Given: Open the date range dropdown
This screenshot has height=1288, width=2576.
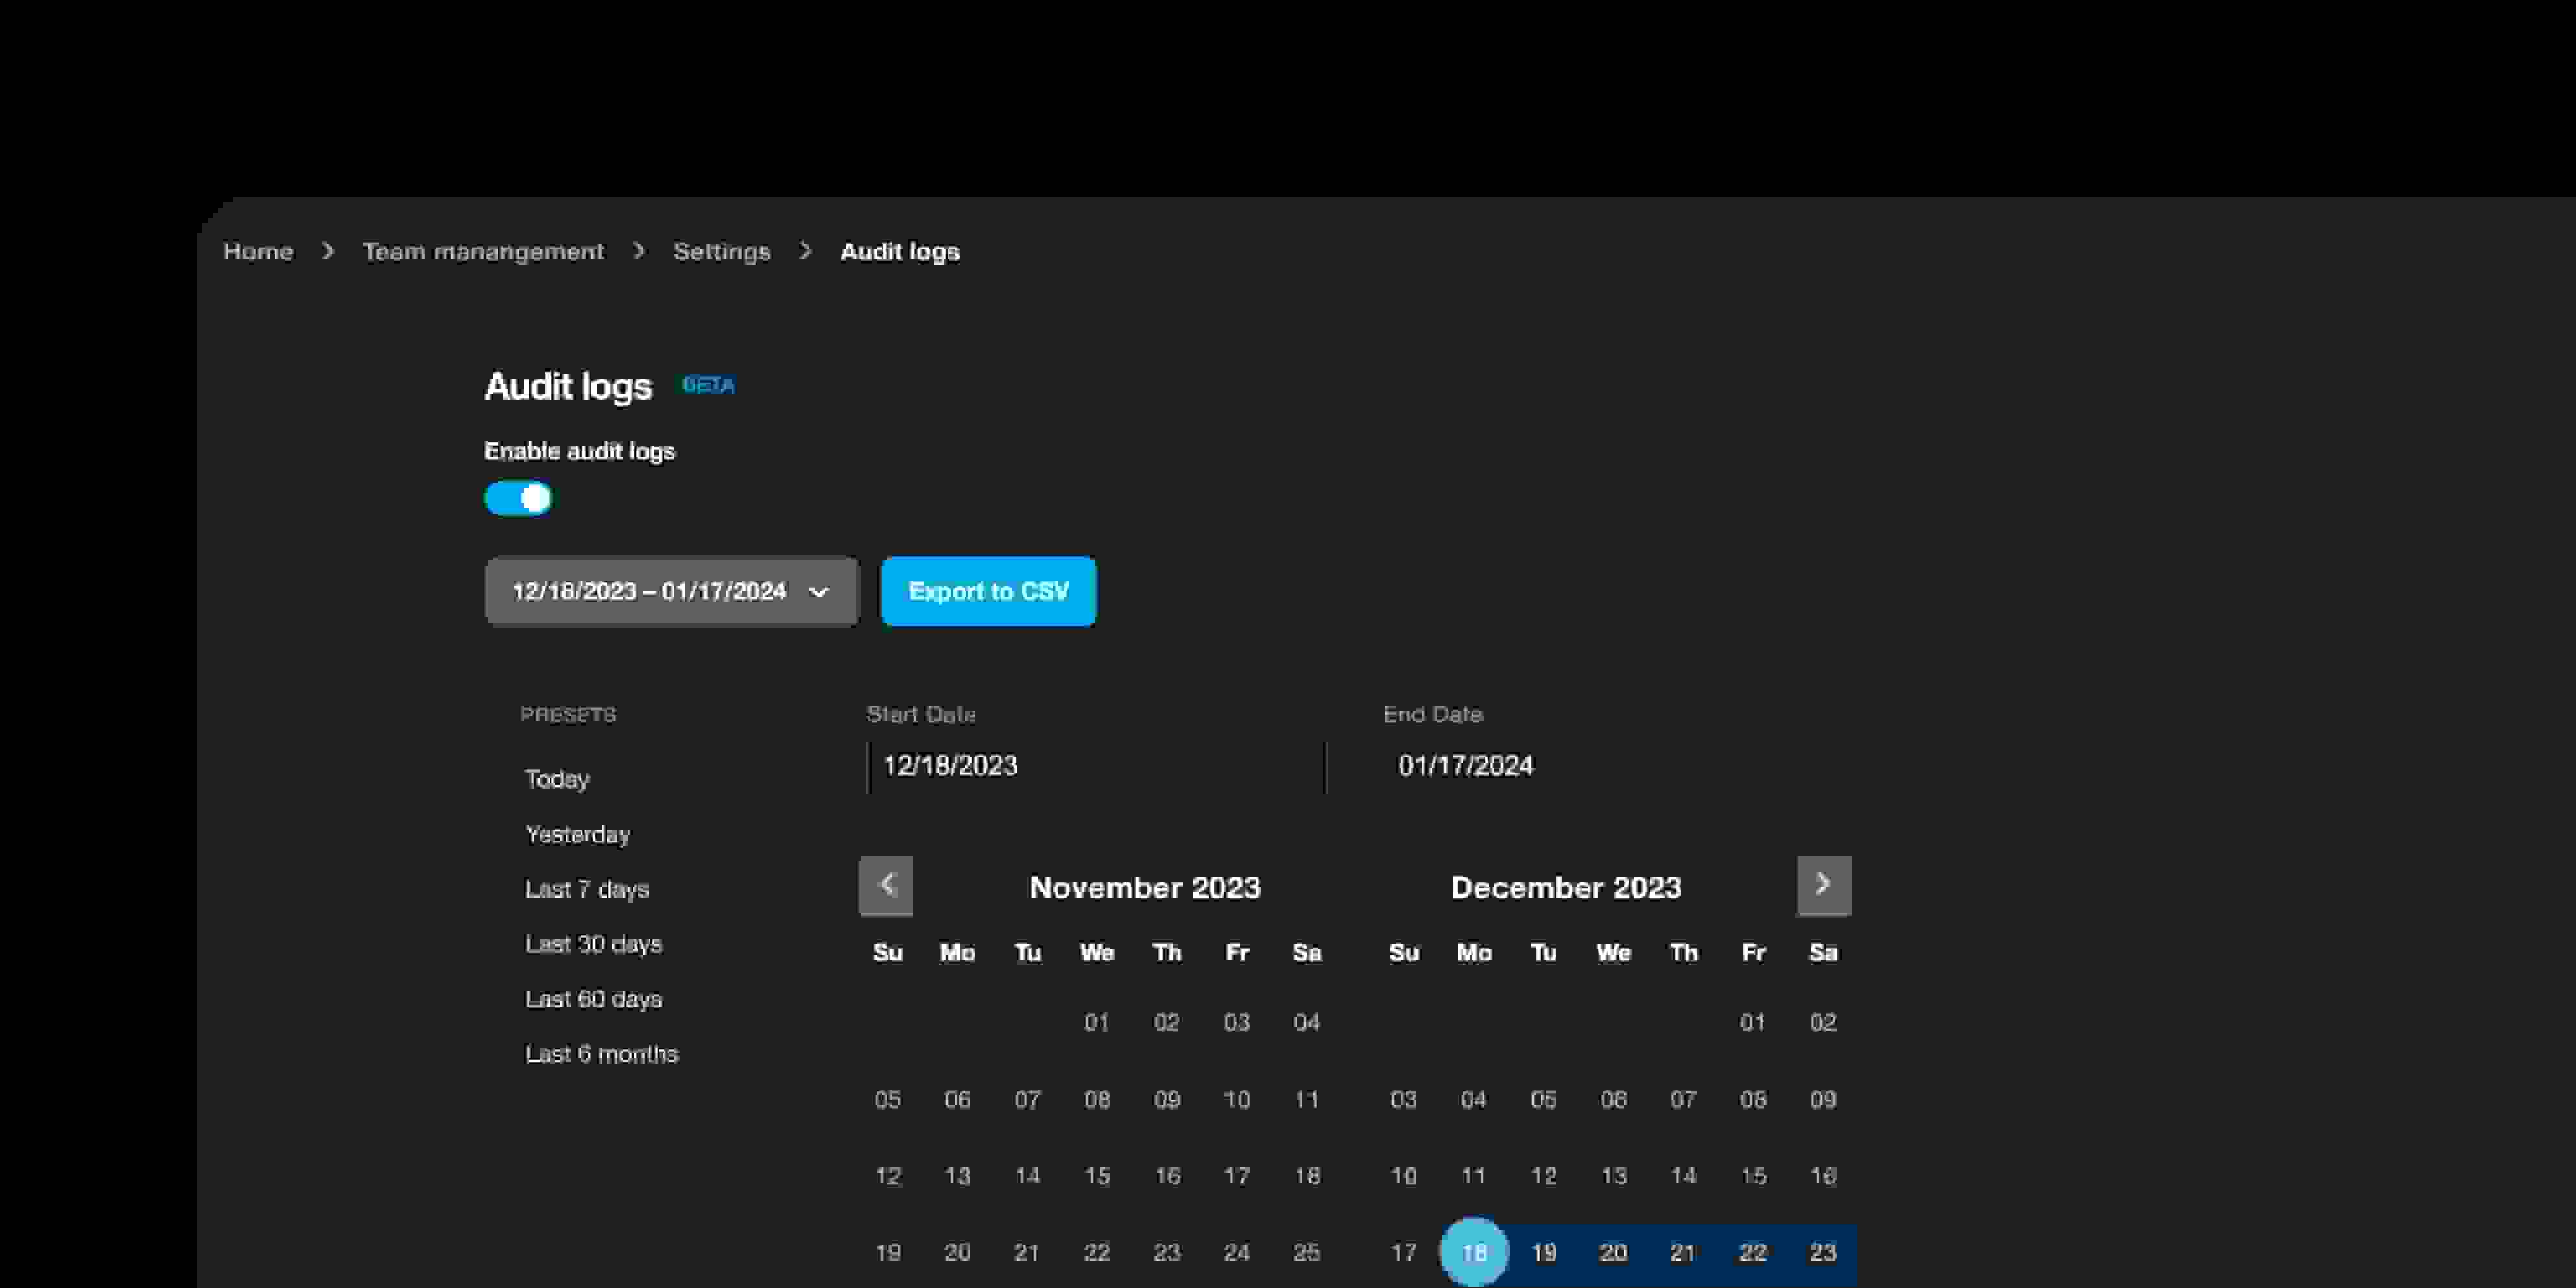Looking at the screenshot, I should tap(671, 591).
